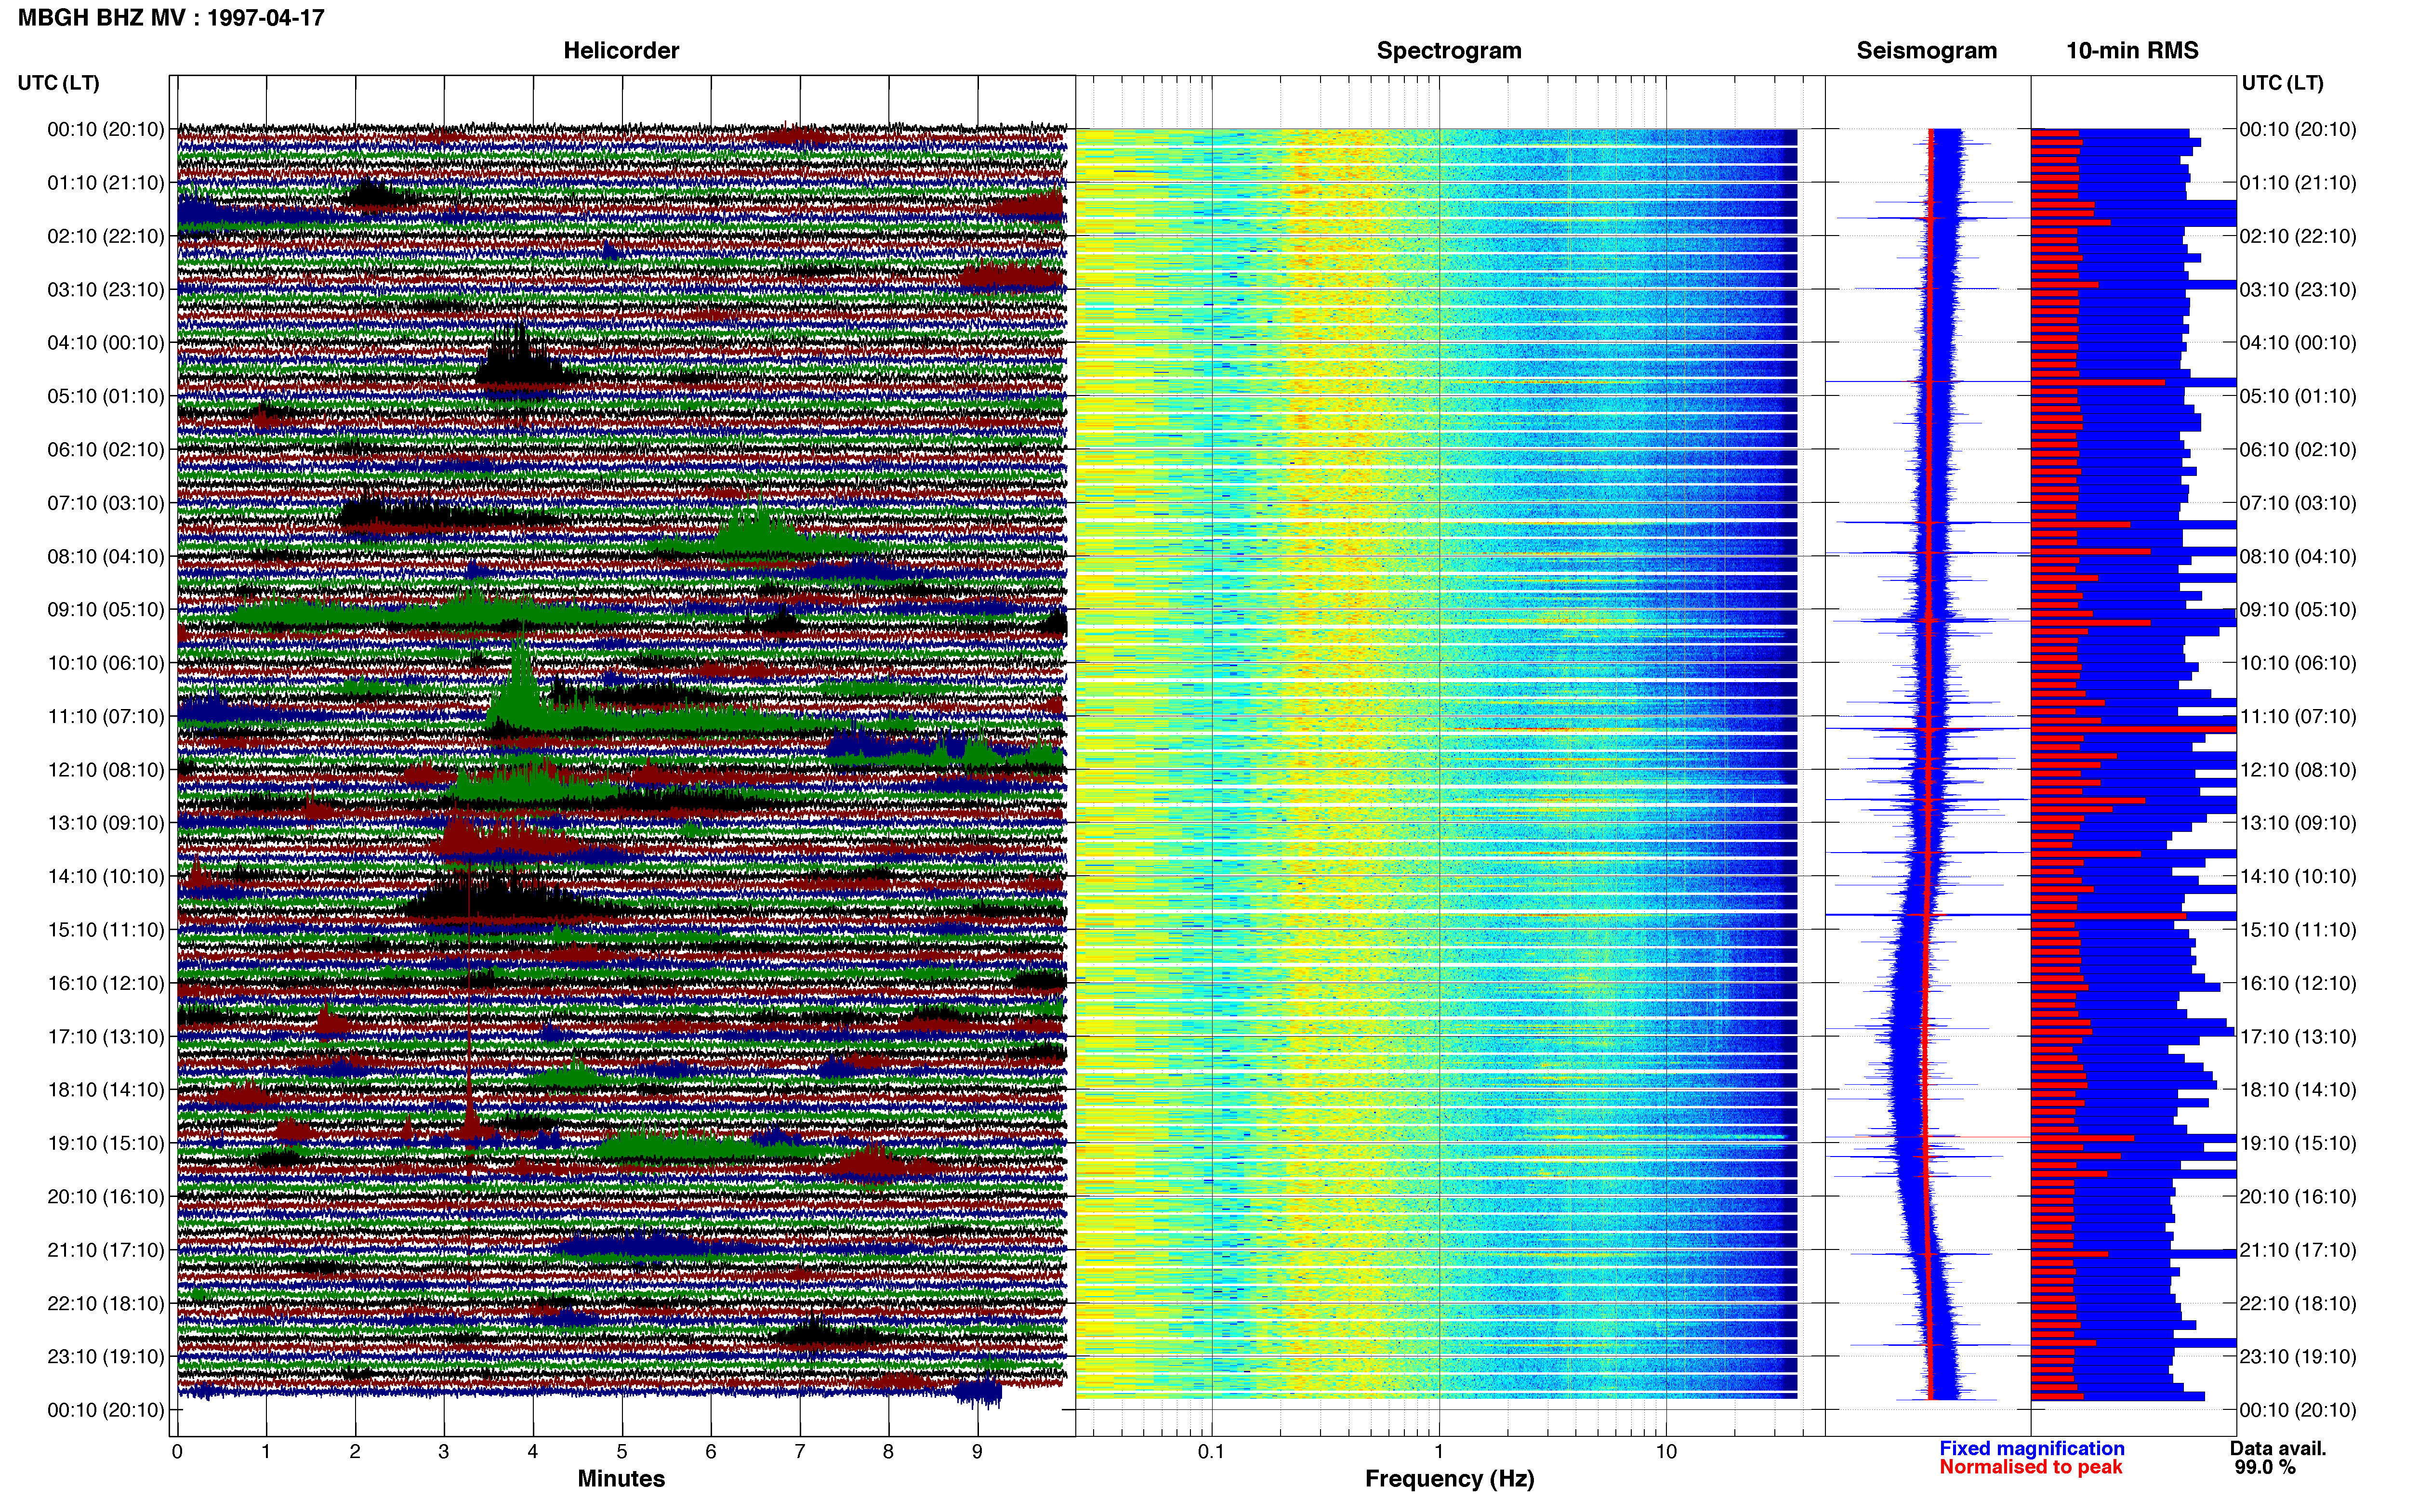Click the left 'UTC (LT)' axis label

[58, 82]
